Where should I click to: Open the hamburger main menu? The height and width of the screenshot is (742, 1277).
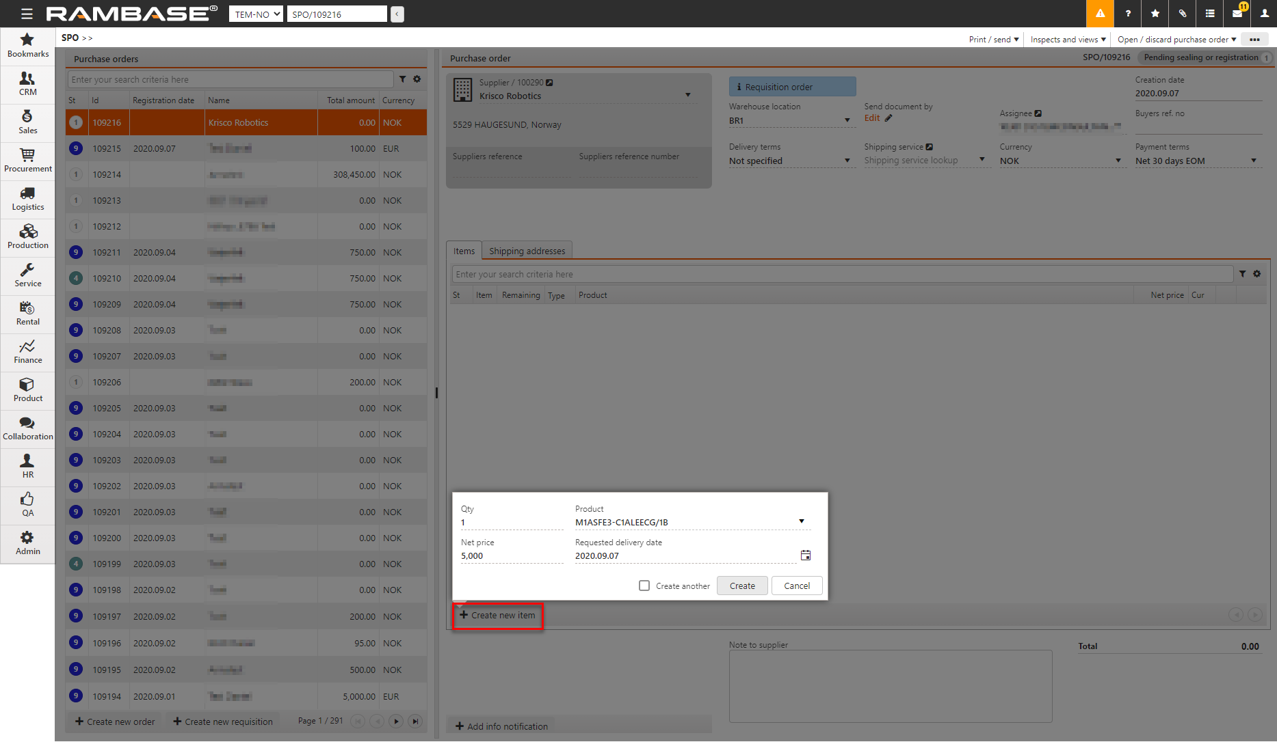(x=27, y=14)
